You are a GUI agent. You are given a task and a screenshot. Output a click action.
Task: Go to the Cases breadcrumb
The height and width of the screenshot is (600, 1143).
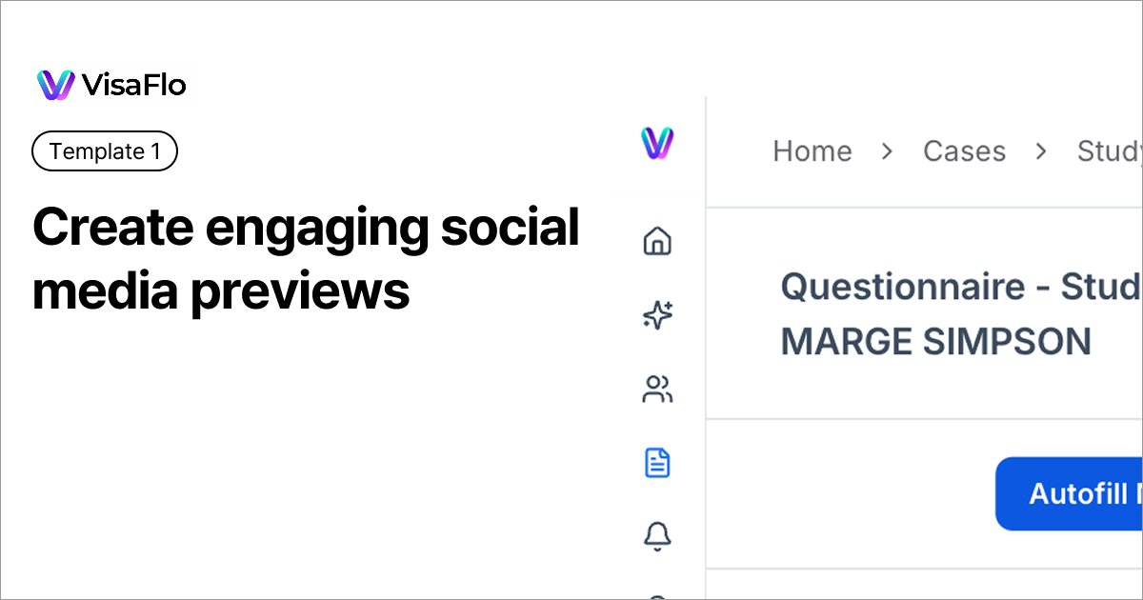click(964, 150)
